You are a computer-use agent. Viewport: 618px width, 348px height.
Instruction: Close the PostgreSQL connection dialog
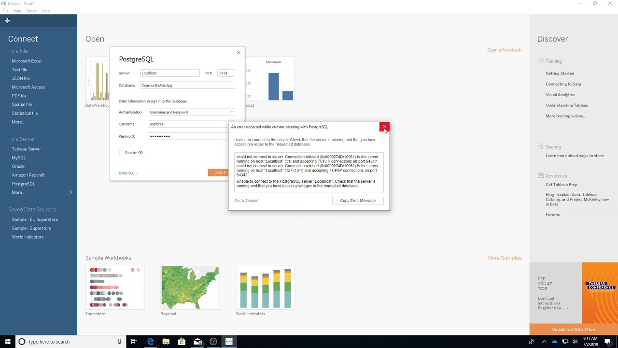click(x=239, y=53)
